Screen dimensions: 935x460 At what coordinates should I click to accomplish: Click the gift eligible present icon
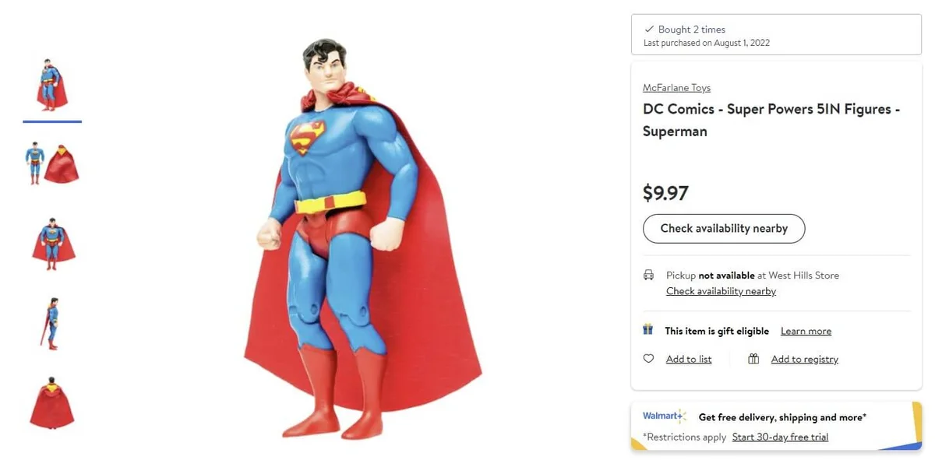click(647, 329)
